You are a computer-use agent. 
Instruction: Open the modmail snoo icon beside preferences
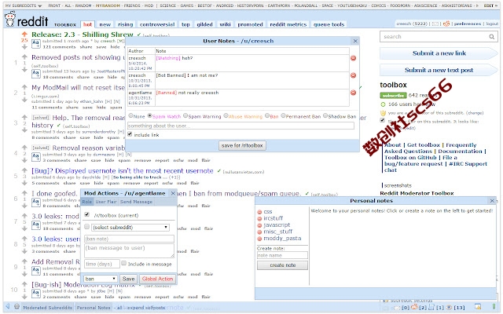(446, 24)
